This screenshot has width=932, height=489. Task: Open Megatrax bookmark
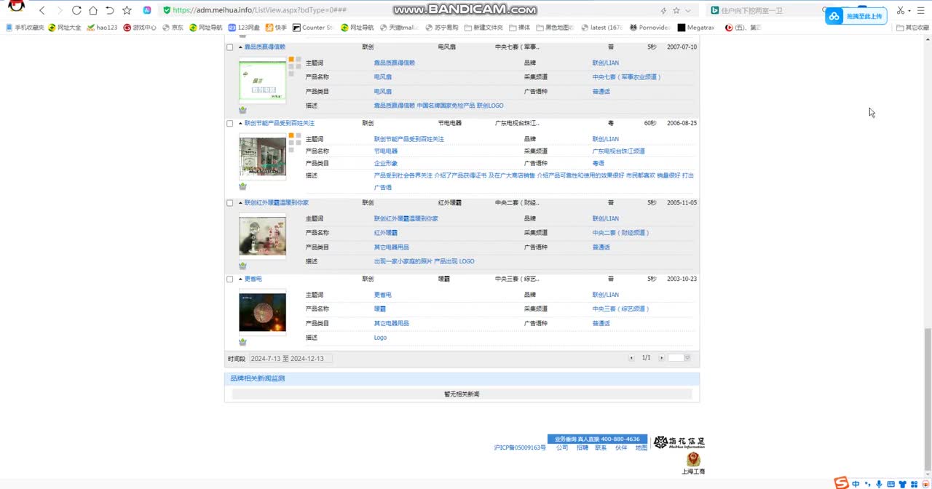(x=698, y=28)
